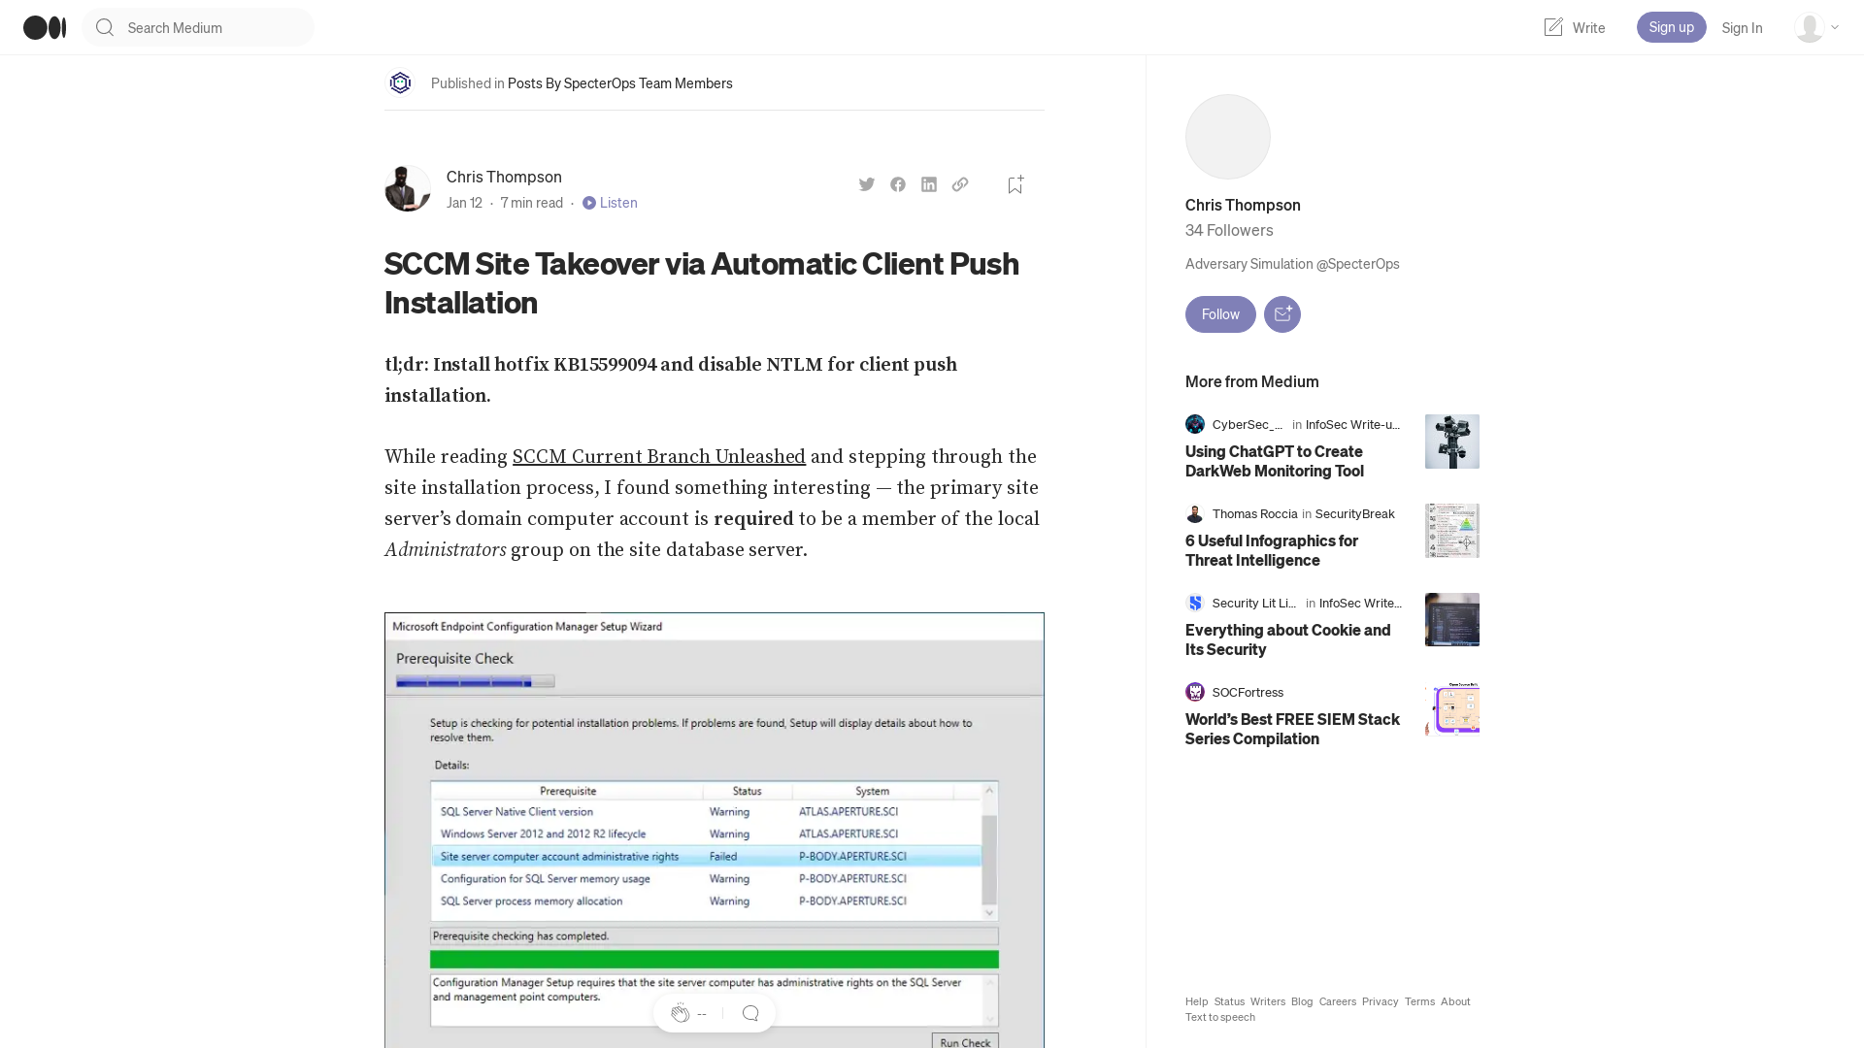
Task: Share article on Twitter
Action: coord(867,184)
